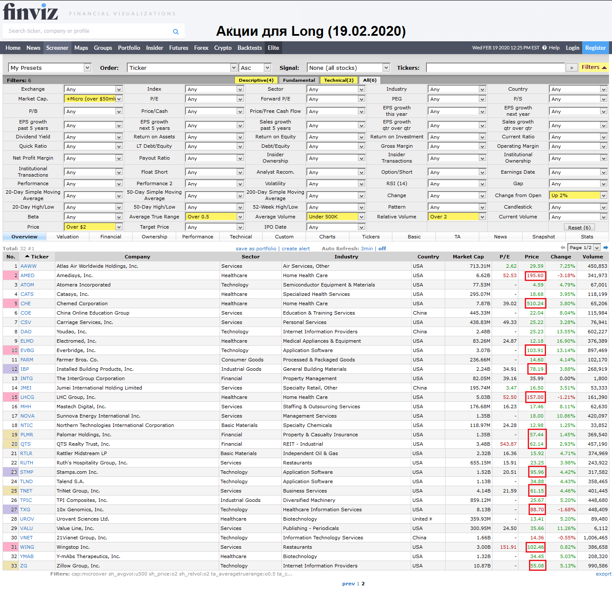Open the Snapshot view tab
The height and width of the screenshot is (590, 612).
tap(544, 237)
